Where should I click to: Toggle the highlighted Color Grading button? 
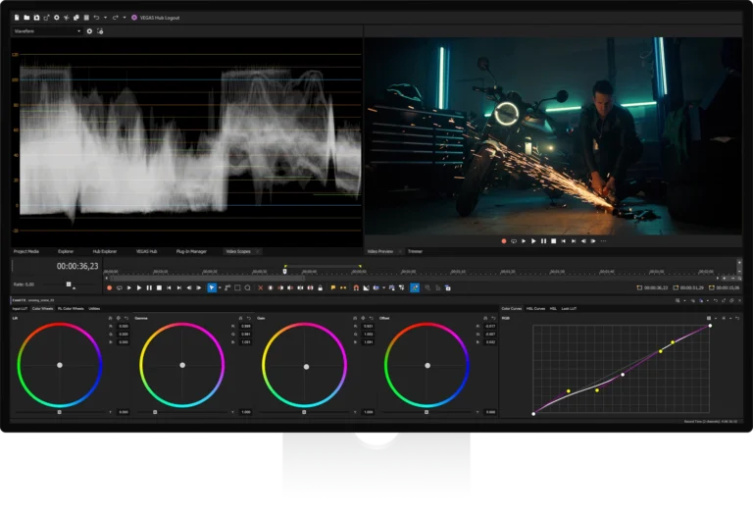pos(415,287)
